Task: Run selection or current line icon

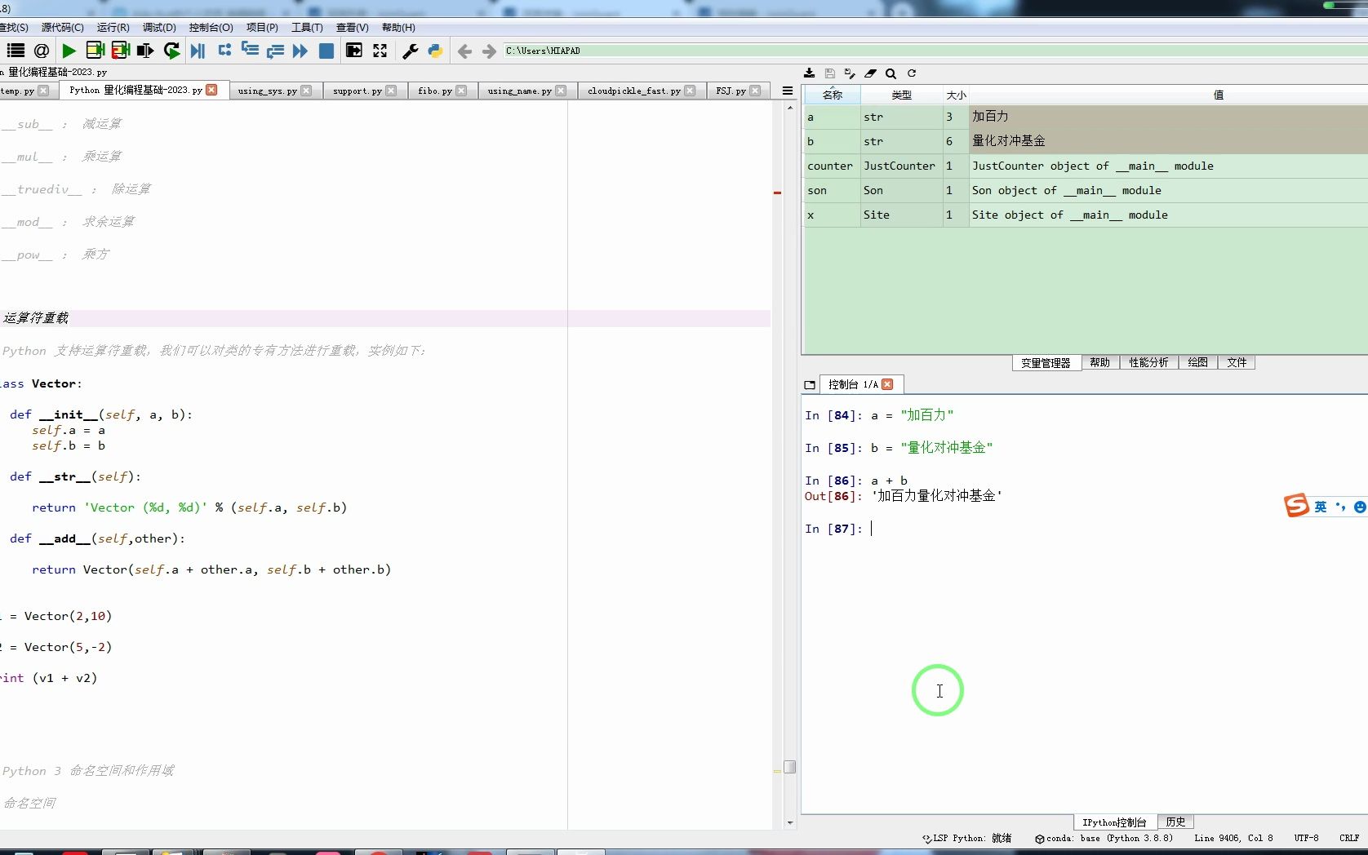Action: pos(145,51)
